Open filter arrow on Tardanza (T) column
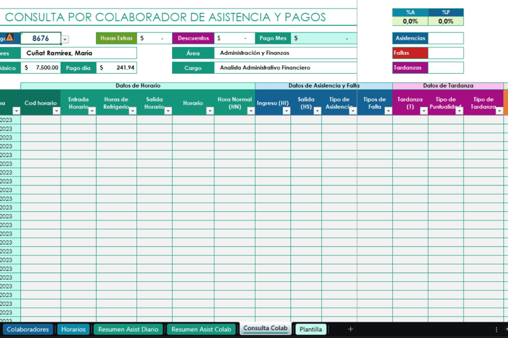This screenshot has height=338, width=508. [x=424, y=111]
